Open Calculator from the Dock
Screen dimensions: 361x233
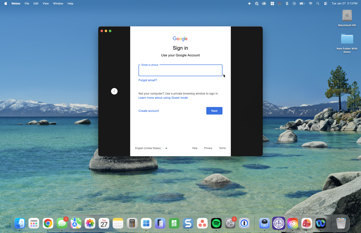pos(132,223)
